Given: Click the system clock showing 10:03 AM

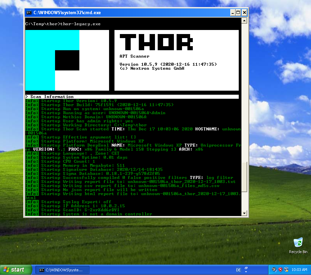Looking at the screenshot, I should (299, 270).
